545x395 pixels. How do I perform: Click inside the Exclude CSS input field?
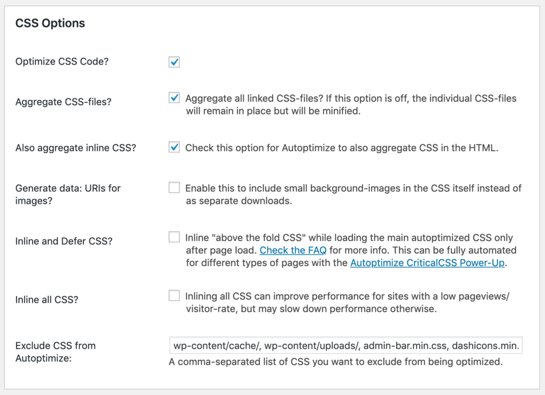[346, 345]
